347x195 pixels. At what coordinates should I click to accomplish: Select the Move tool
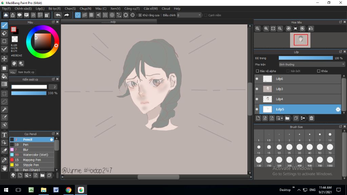coord(4,59)
